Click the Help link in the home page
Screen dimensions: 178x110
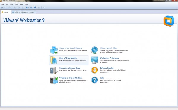pyautogui.click(x=102, y=78)
